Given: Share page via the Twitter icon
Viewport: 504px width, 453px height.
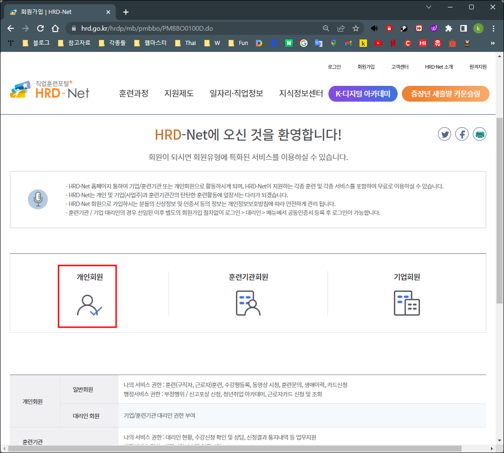Looking at the screenshot, I should (x=444, y=134).
